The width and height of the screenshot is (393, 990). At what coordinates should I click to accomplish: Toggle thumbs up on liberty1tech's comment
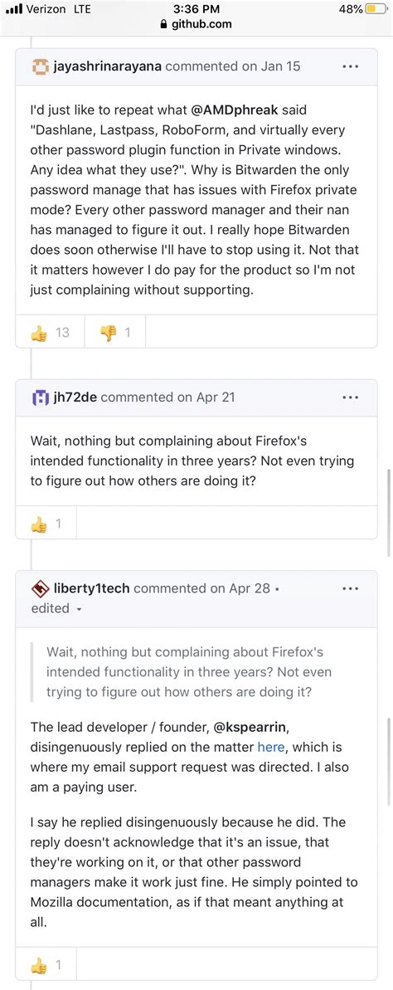[46, 965]
